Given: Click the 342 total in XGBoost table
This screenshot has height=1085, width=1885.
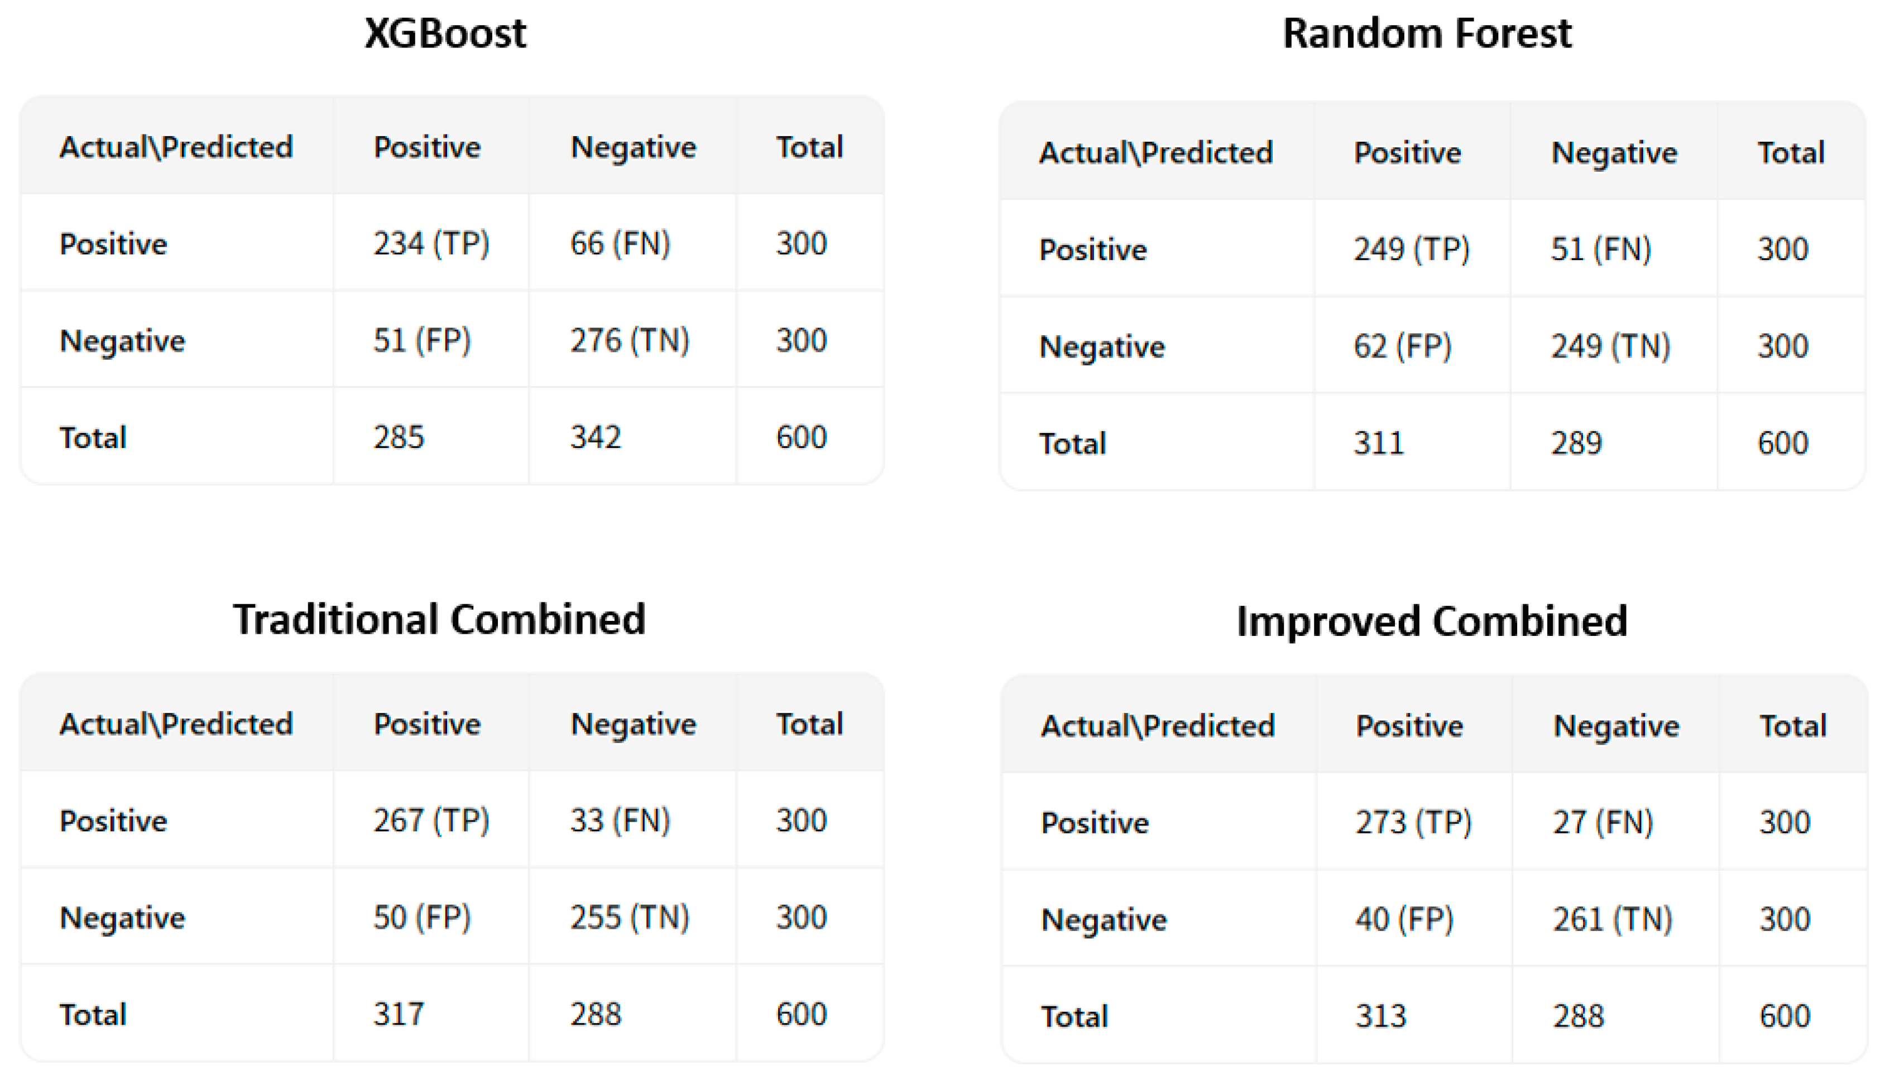Looking at the screenshot, I should point(596,437).
